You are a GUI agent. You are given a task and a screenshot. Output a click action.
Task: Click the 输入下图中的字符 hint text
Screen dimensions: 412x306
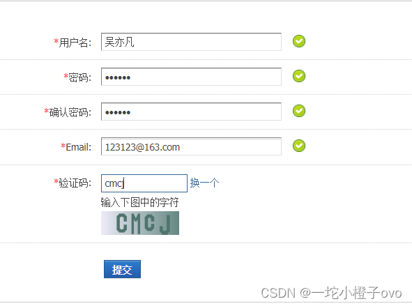point(140,203)
